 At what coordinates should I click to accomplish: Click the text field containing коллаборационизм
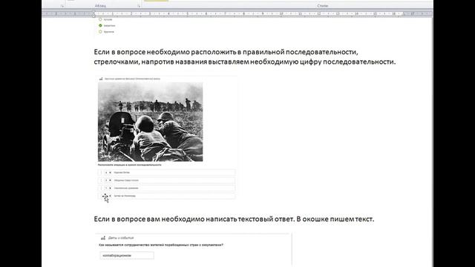point(127,255)
